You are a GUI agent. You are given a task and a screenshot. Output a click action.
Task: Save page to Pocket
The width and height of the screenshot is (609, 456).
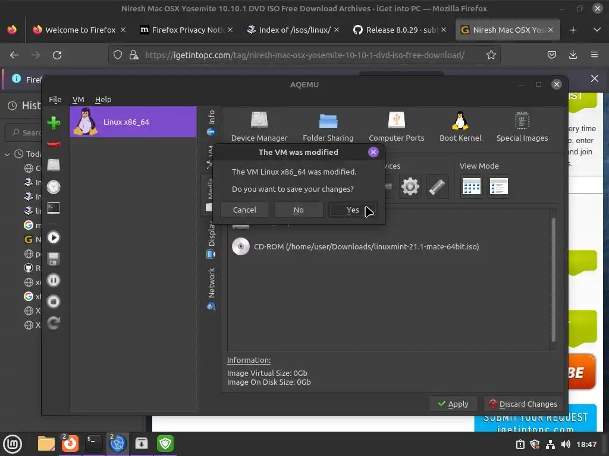(551, 55)
